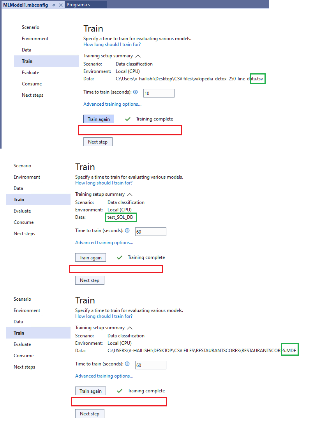Select Consume in the left step list
Viewport: 321px width, 422px height.
[32, 83]
